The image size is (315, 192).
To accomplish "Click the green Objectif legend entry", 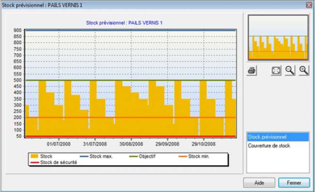I will pyautogui.click(x=142, y=157).
